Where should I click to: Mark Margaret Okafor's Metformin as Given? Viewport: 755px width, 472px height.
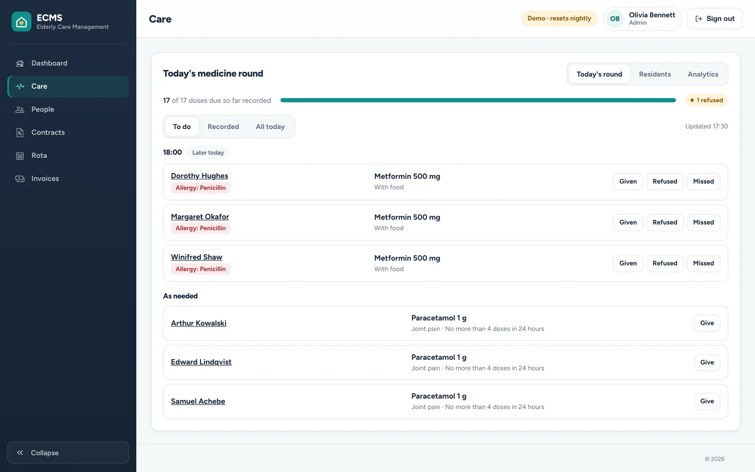click(628, 222)
